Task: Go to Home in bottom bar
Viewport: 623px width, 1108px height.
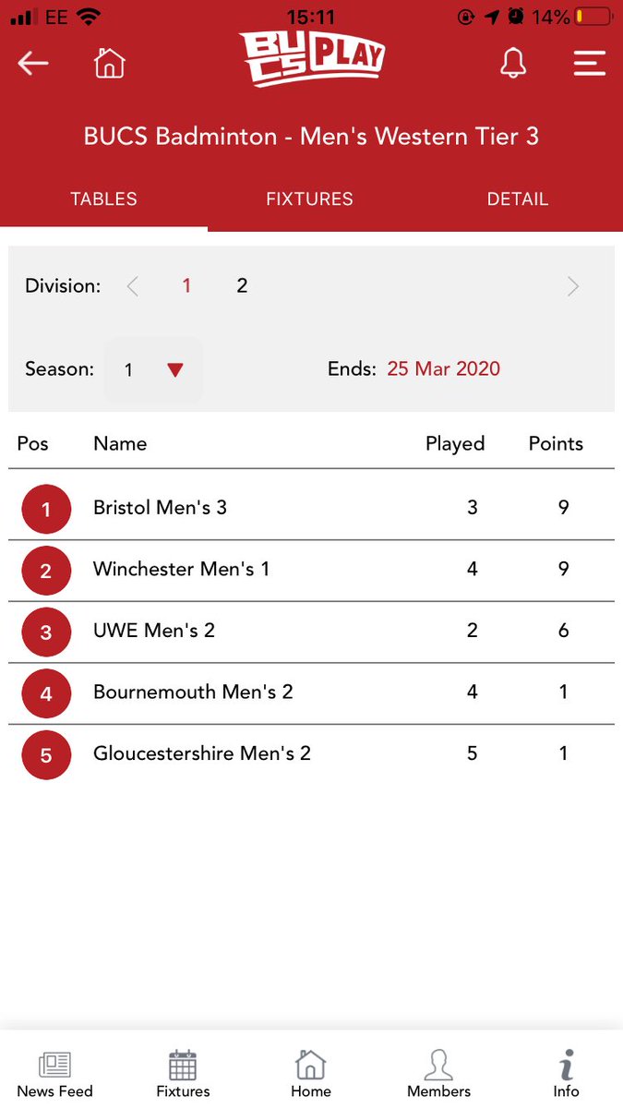Action: point(311,1075)
